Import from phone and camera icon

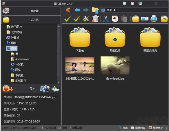point(45,89)
